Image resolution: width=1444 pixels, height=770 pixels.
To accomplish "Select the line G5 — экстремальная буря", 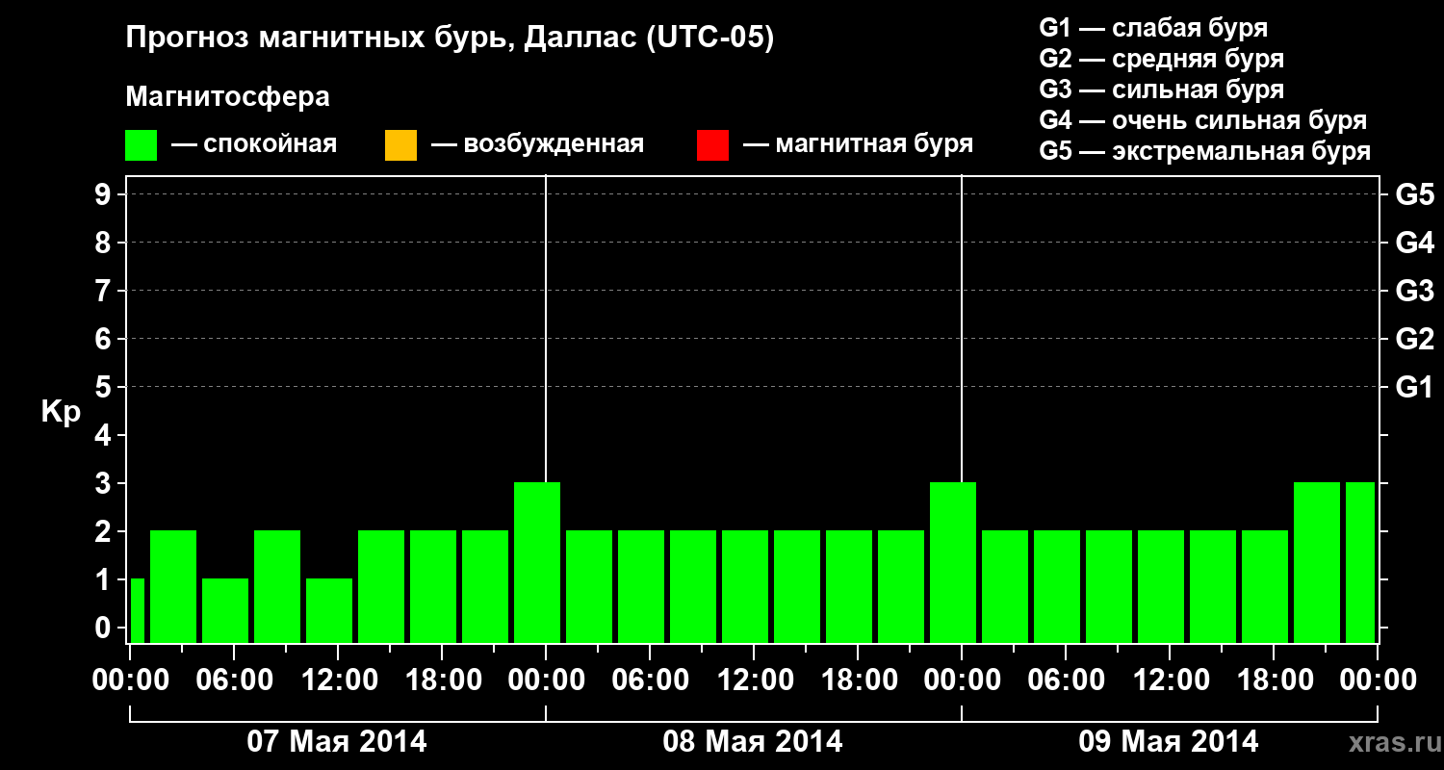I will 1205,151.
